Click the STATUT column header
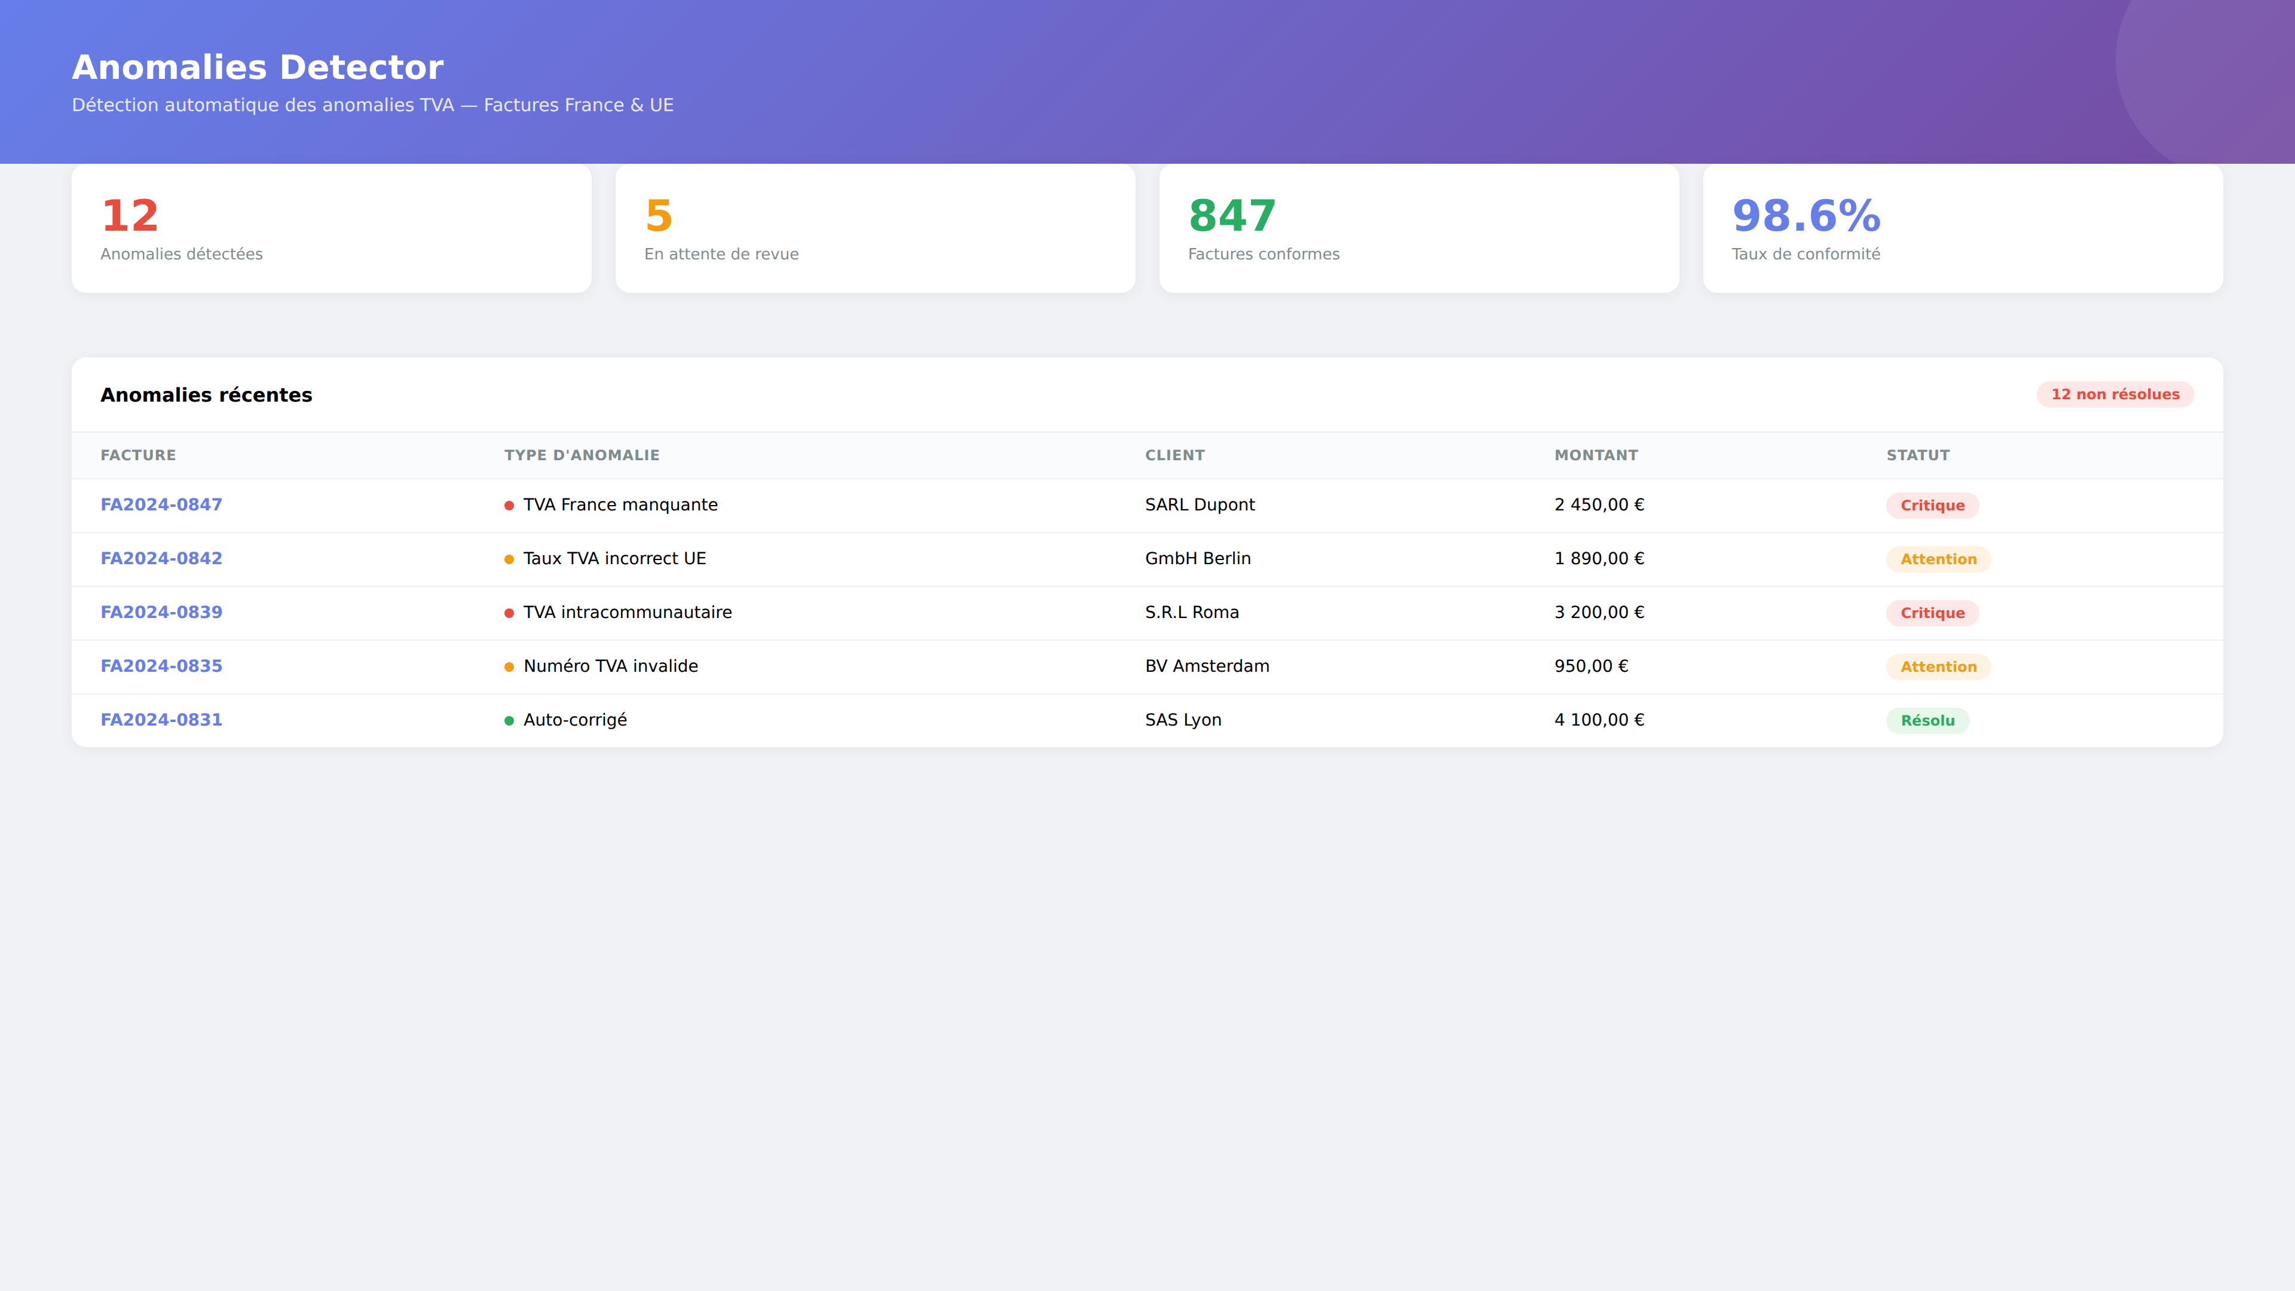 (x=1917, y=455)
